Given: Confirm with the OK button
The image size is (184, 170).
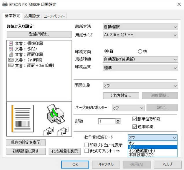Looking at the screenshot, I should point(75,165).
